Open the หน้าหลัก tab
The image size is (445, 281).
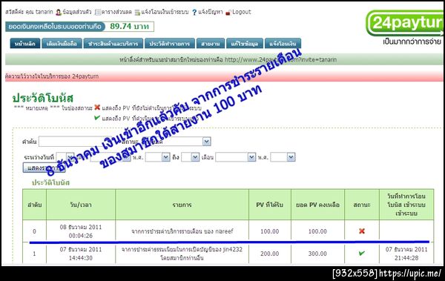click(x=25, y=44)
